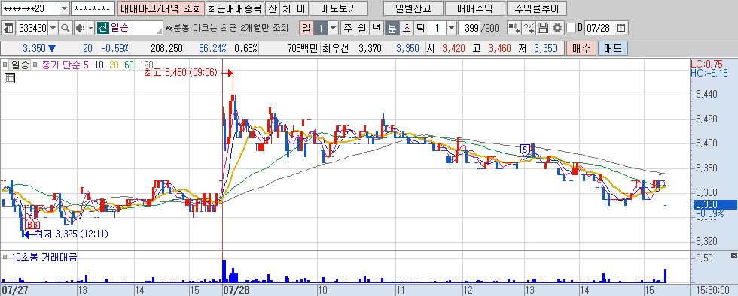This screenshot has height=296, width=738.
Task: Click the 메모보기 button
Action: (x=339, y=8)
